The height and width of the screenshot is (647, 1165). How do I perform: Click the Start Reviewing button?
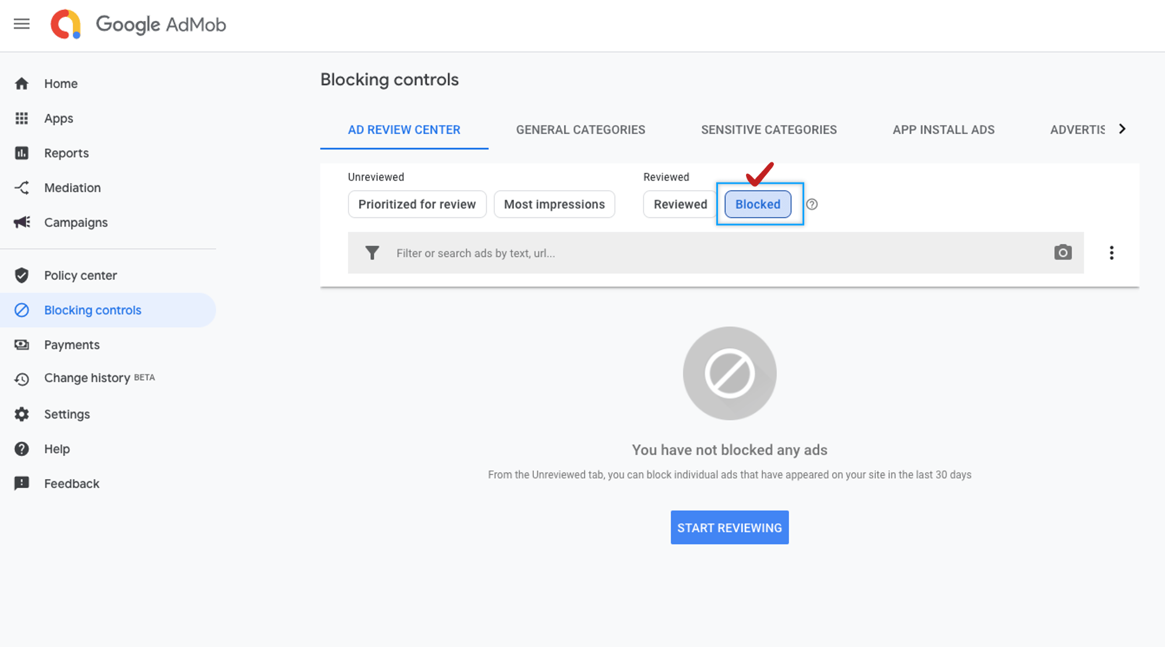point(729,528)
